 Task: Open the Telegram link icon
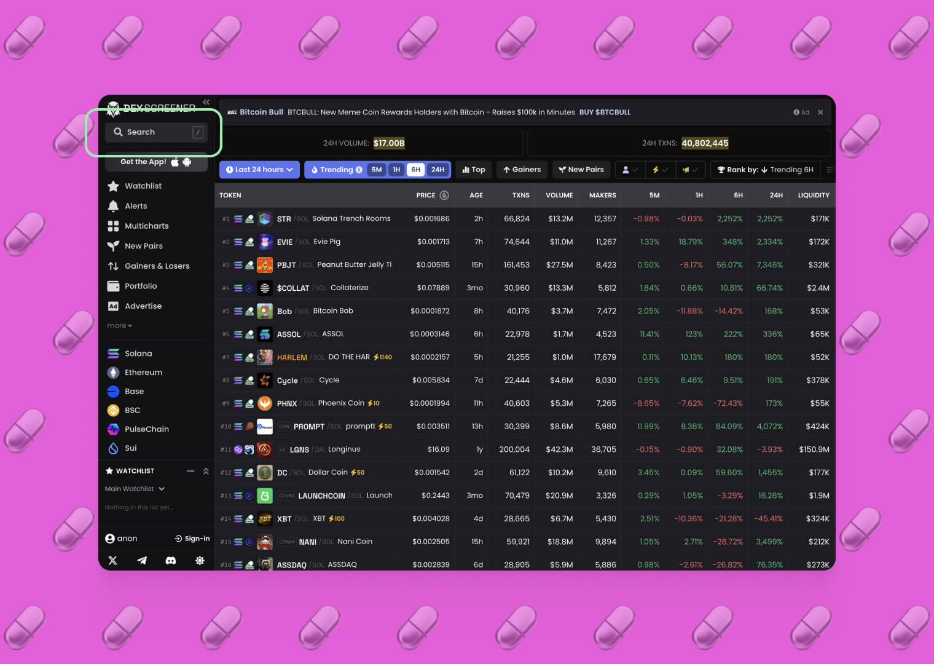(142, 560)
